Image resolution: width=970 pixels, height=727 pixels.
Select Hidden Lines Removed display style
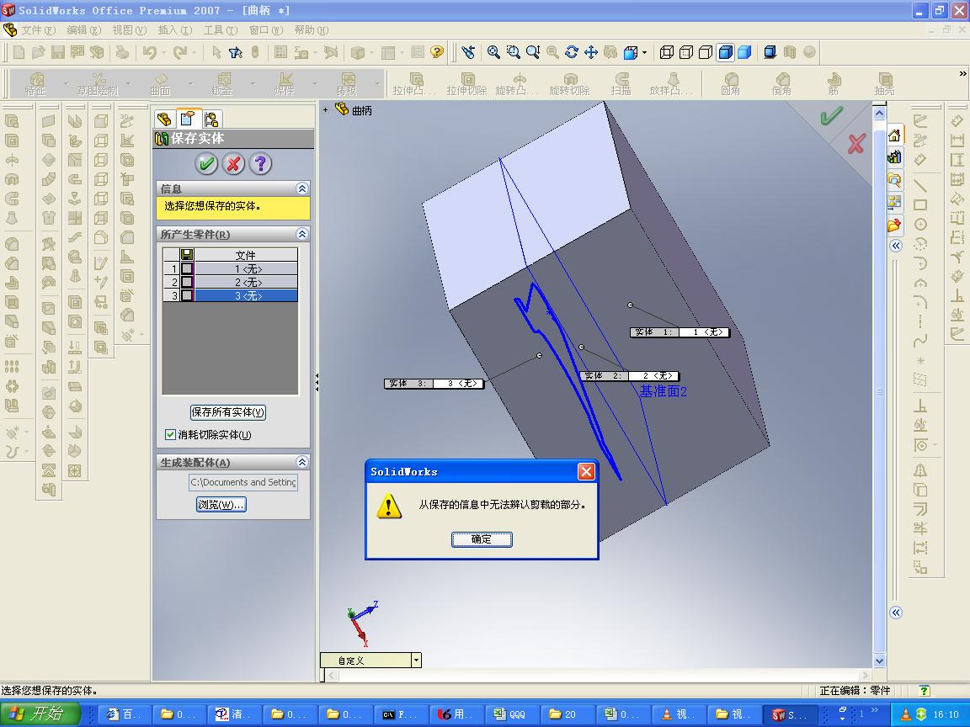click(x=706, y=52)
